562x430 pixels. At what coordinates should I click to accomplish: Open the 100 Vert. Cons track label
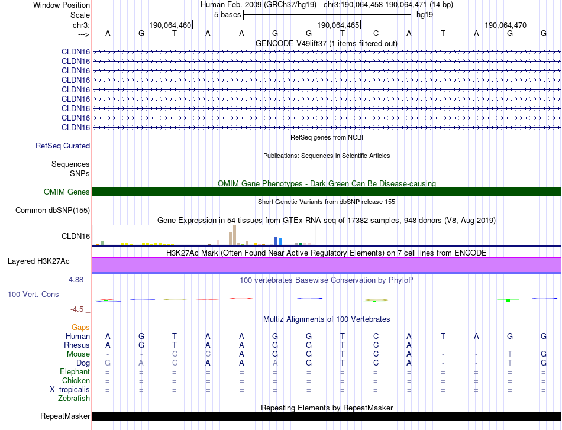point(33,294)
